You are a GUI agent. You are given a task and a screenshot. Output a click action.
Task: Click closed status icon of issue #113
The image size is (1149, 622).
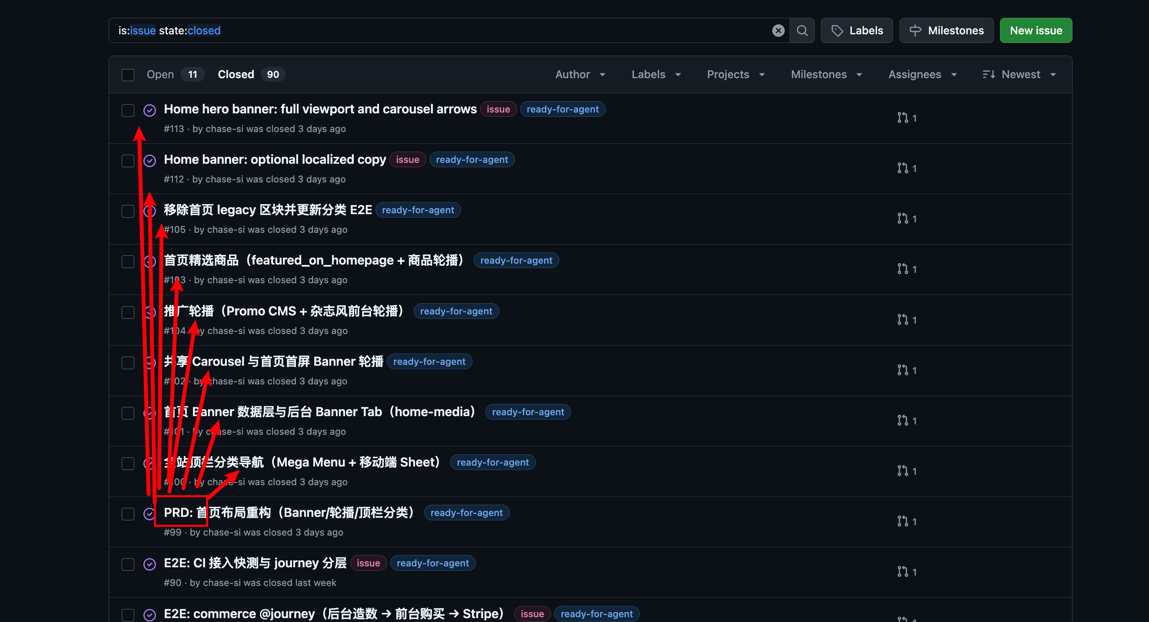[149, 110]
